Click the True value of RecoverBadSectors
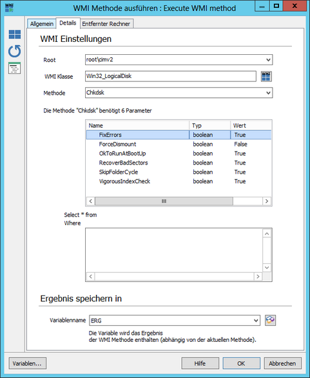This screenshot has width=310, height=378. (240, 163)
